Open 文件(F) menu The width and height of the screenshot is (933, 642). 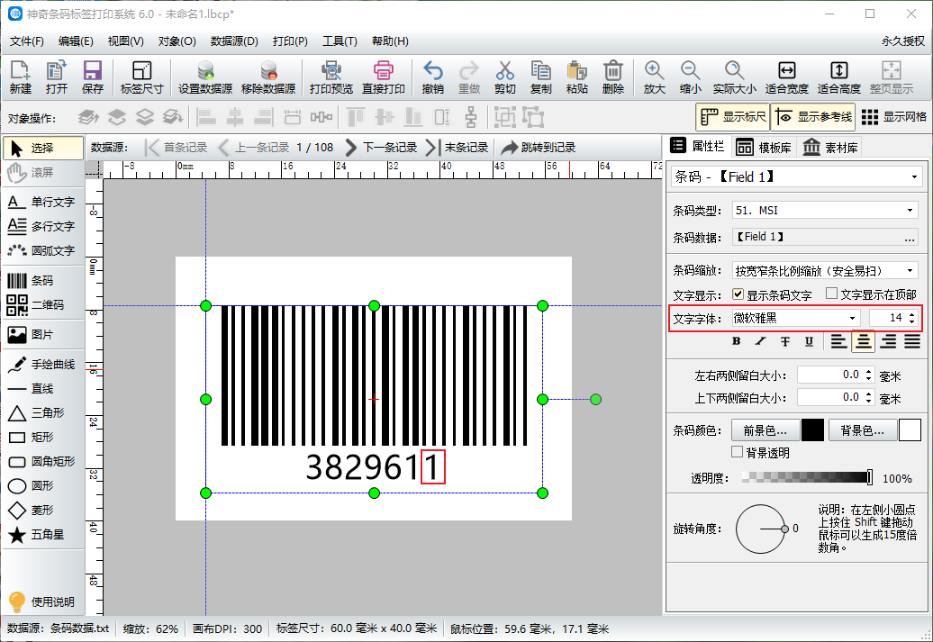pos(27,41)
